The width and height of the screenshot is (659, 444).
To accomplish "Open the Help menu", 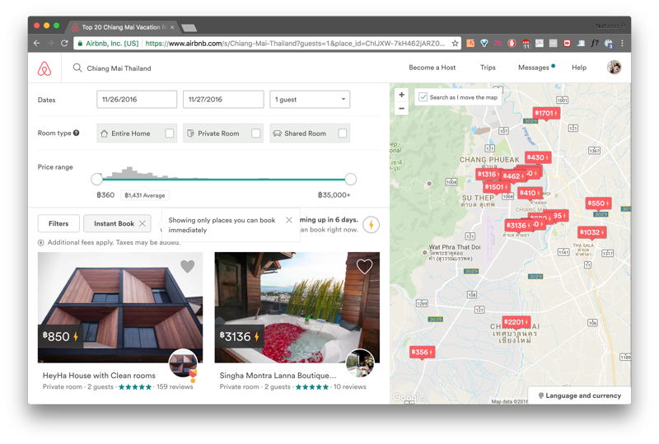I will pyautogui.click(x=579, y=68).
